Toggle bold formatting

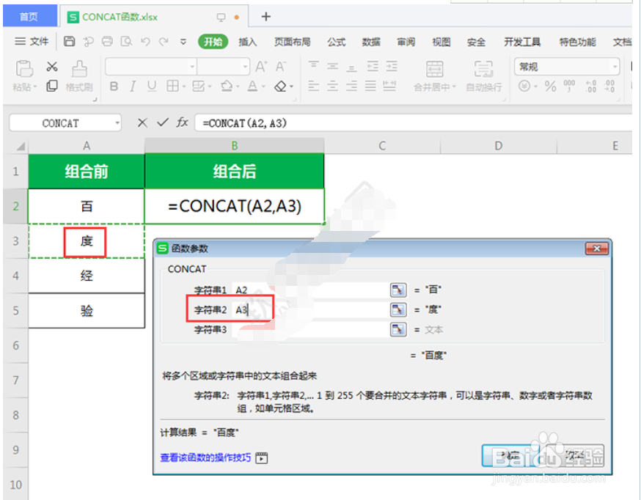(114, 85)
